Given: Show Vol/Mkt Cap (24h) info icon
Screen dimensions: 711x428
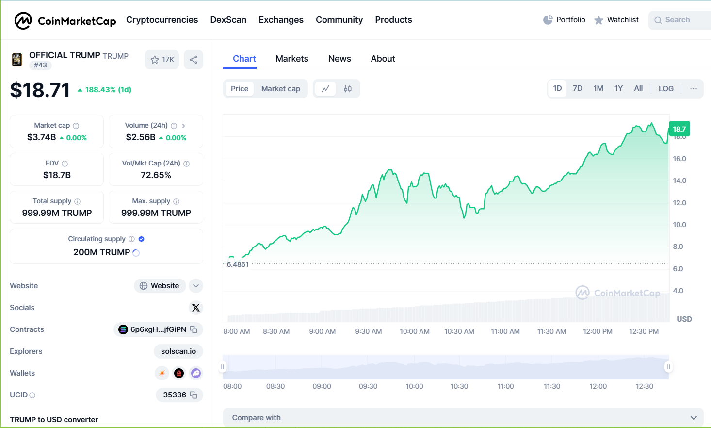Looking at the screenshot, I should click(x=186, y=164).
